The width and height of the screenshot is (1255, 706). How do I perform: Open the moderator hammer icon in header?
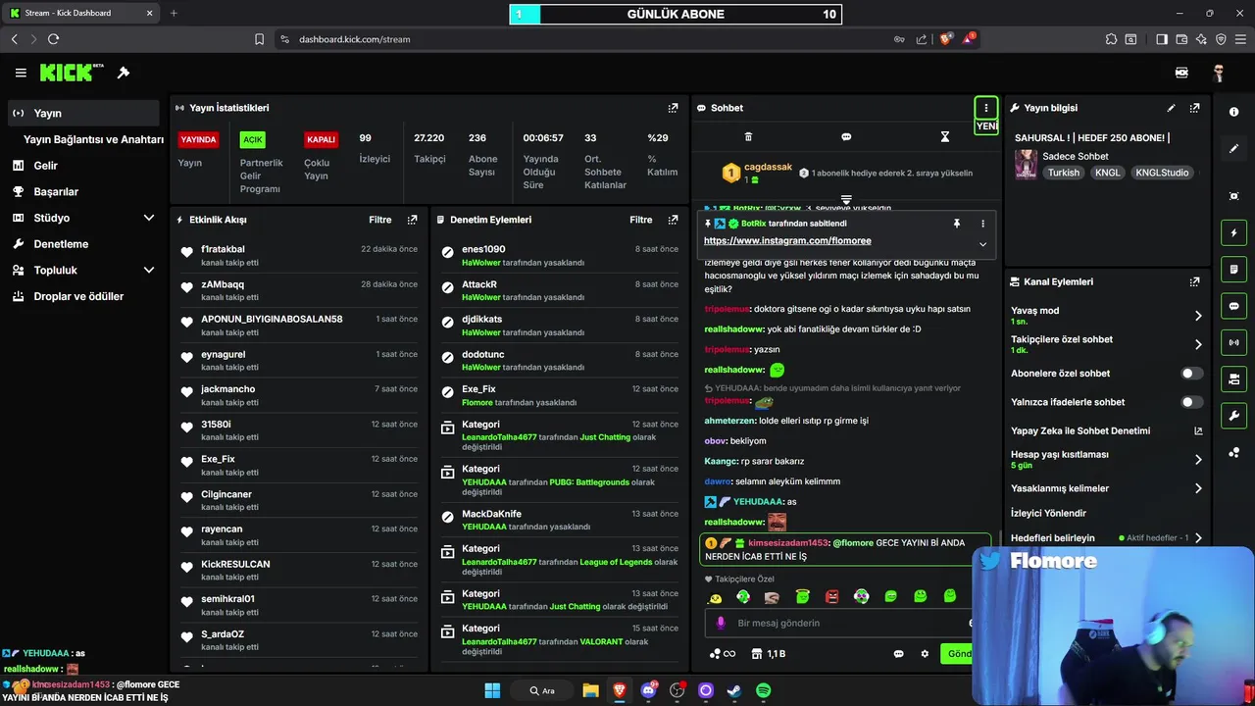[124, 73]
